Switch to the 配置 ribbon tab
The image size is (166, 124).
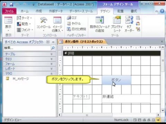[x=120, y=11]
